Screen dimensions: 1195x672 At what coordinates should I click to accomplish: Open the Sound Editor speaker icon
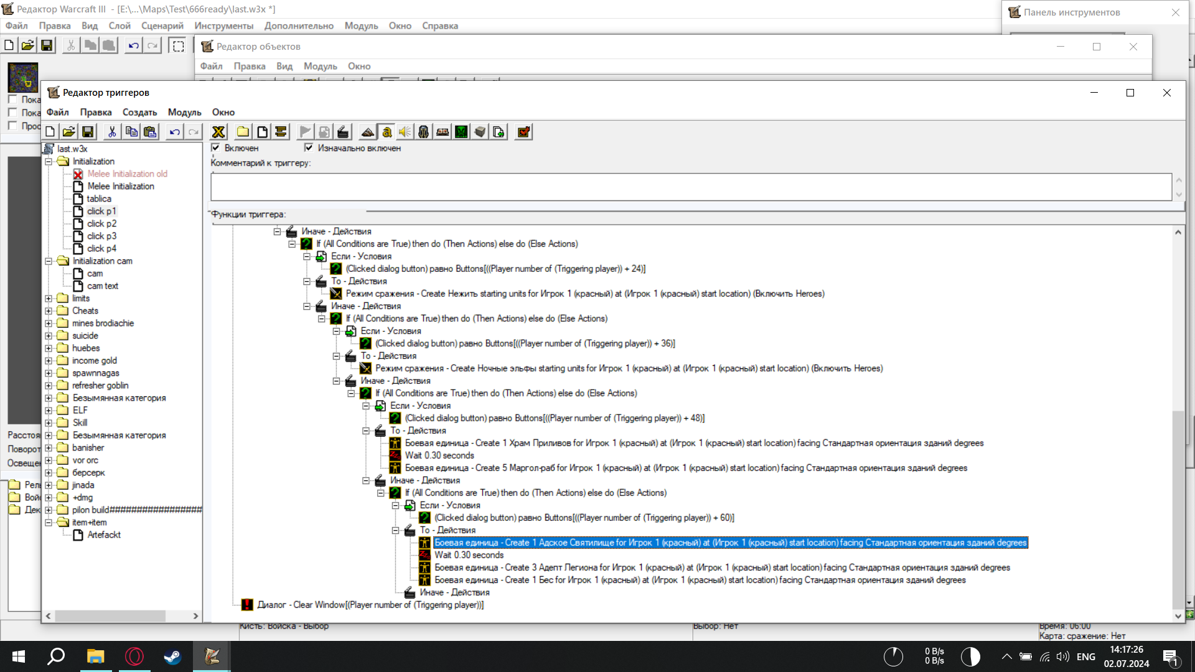click(405, 132)
